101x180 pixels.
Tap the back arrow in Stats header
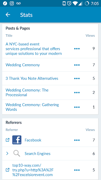pos(8,15)
